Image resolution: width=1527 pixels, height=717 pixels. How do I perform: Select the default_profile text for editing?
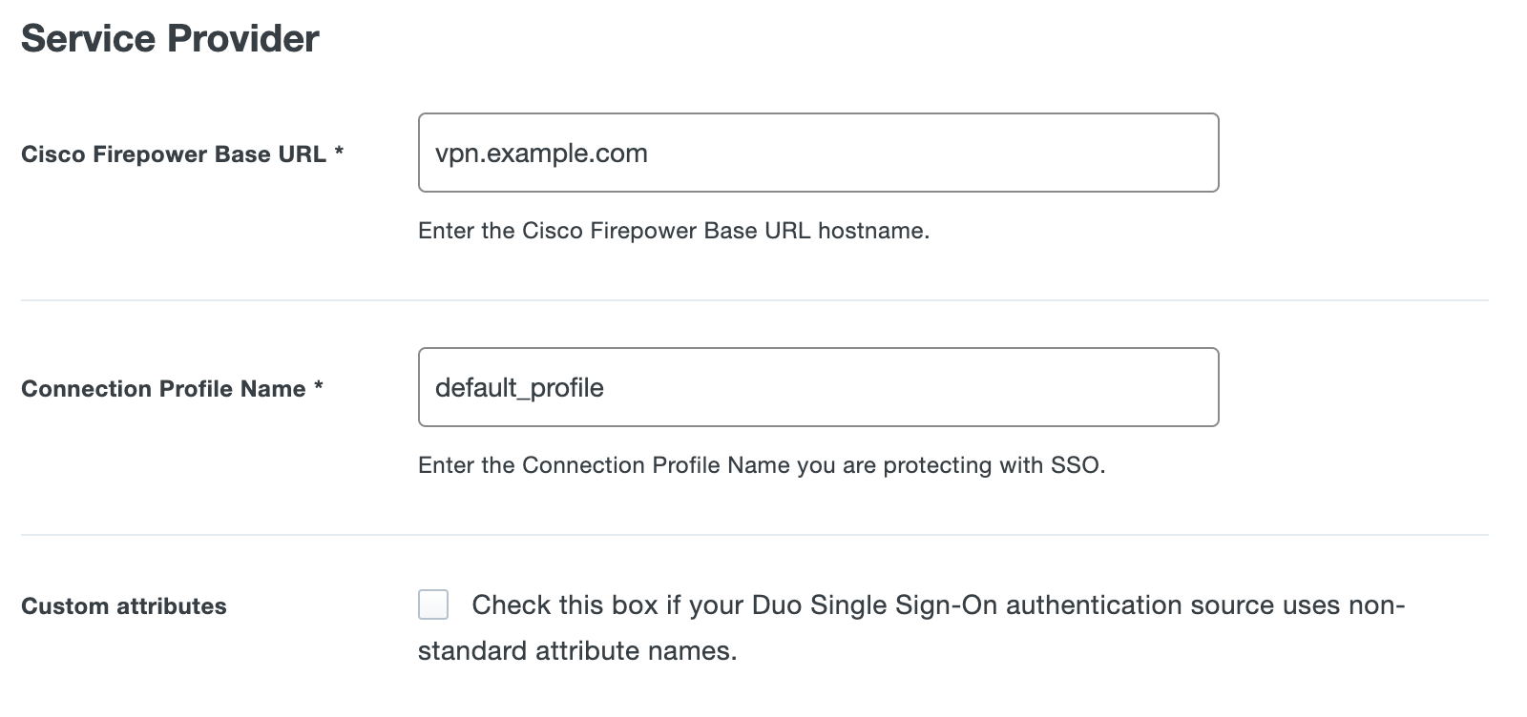click(520, 387)
